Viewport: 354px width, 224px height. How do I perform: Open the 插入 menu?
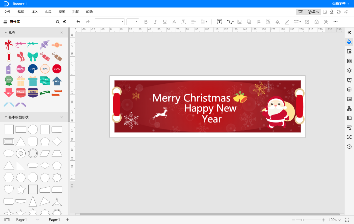(35, 12)
